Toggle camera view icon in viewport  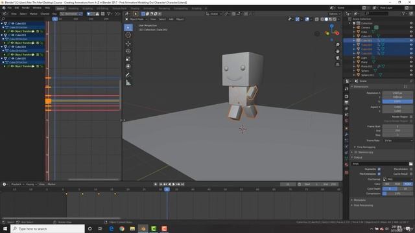pos(337,58)
